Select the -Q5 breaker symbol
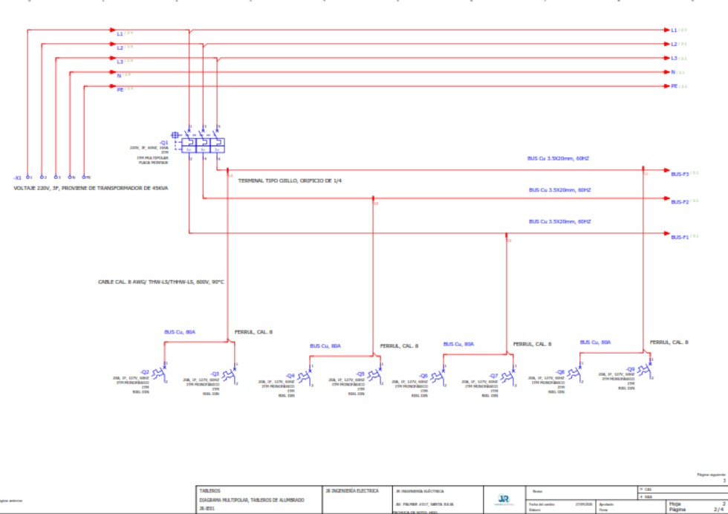 point(376,374)
